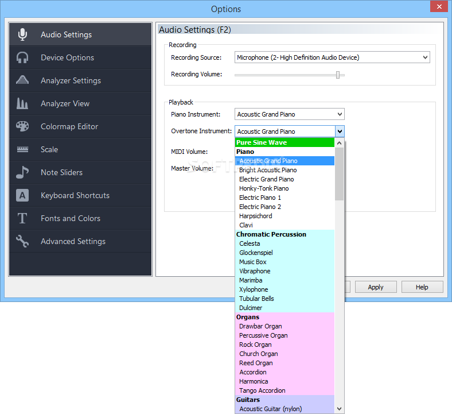Select Honky-Tonk Piano
This screenshot has height=414, width=452.
click(x=285, y=188)
